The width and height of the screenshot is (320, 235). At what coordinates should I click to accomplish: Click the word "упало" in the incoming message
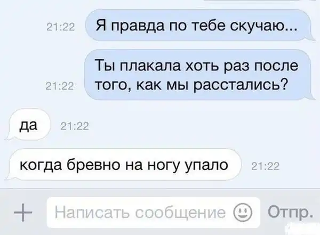click(206, 166)
